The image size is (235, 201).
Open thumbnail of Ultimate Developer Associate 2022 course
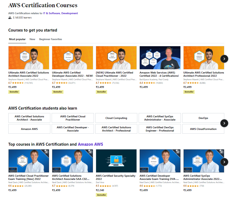(73, 58)
